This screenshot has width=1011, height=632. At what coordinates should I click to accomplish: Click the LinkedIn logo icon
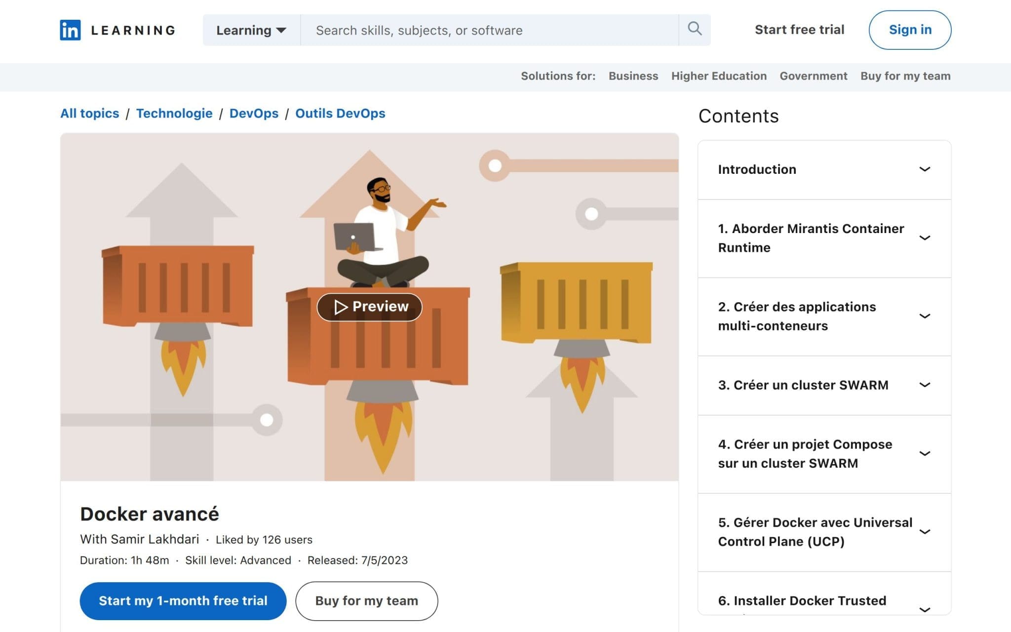pyautogui.click(x=70, y=30)
